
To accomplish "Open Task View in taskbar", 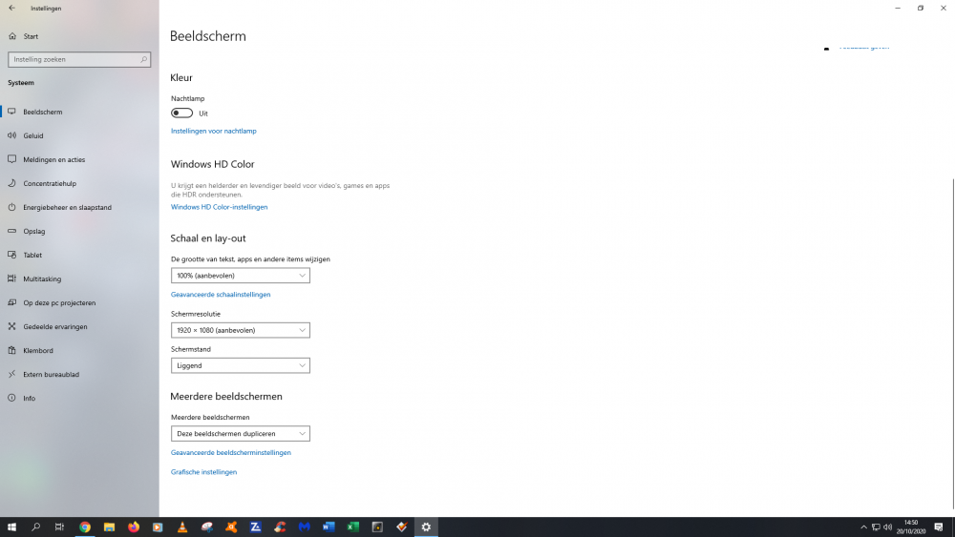I will 59,527.
